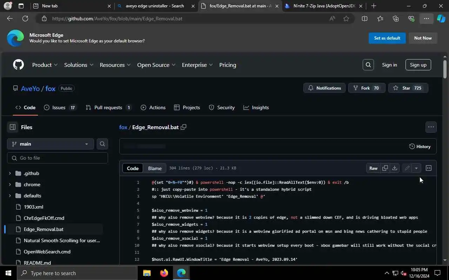Collapse the Files side panel icon
Screen dimensions: 449x280
pyautogui.click(x=13, y=127)
